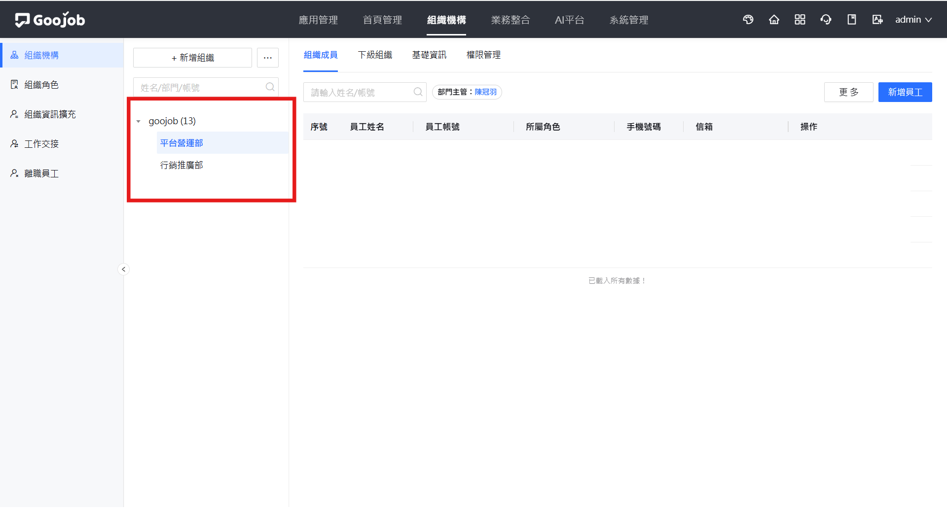The width and height of the screenshot is (947, 509).
Task: Click department head link 陳冠羽
Action: pos(486,92)
